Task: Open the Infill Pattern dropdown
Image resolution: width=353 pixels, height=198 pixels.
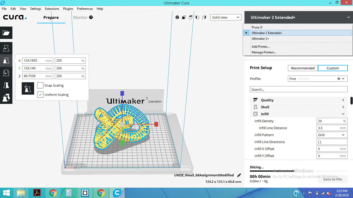Action: (x=332, y=135)
